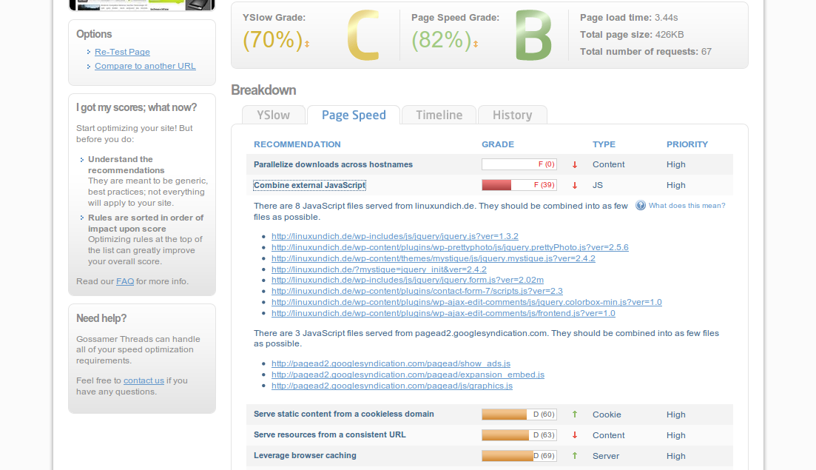Click the F (39) grade bar

(519, 185)
